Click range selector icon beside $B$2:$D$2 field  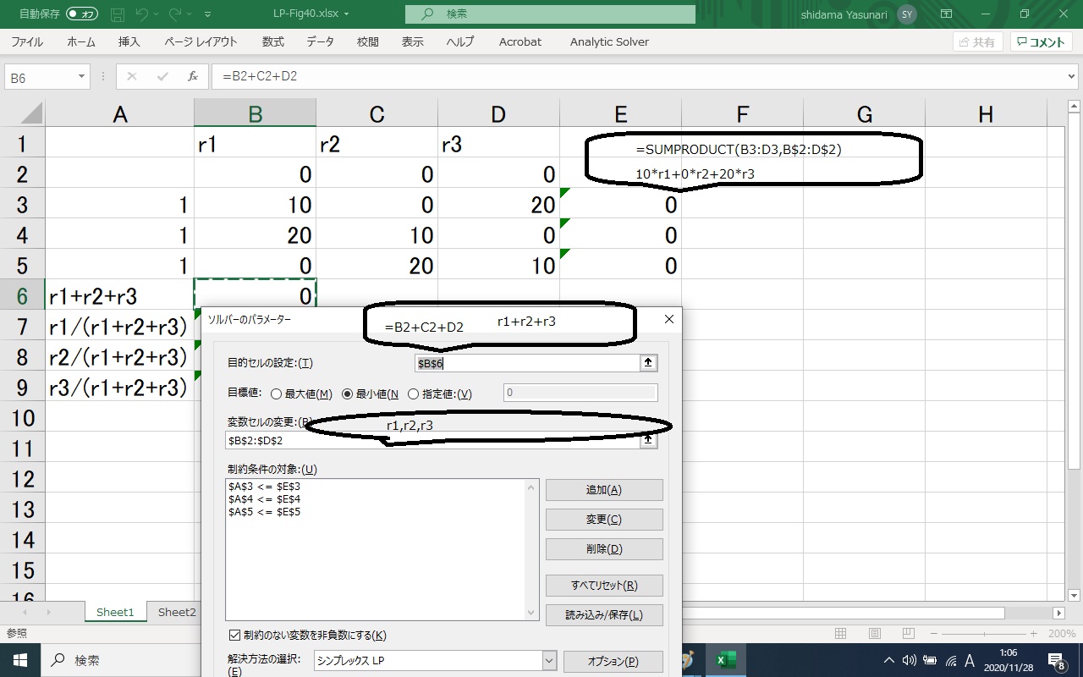pos(648,440)
